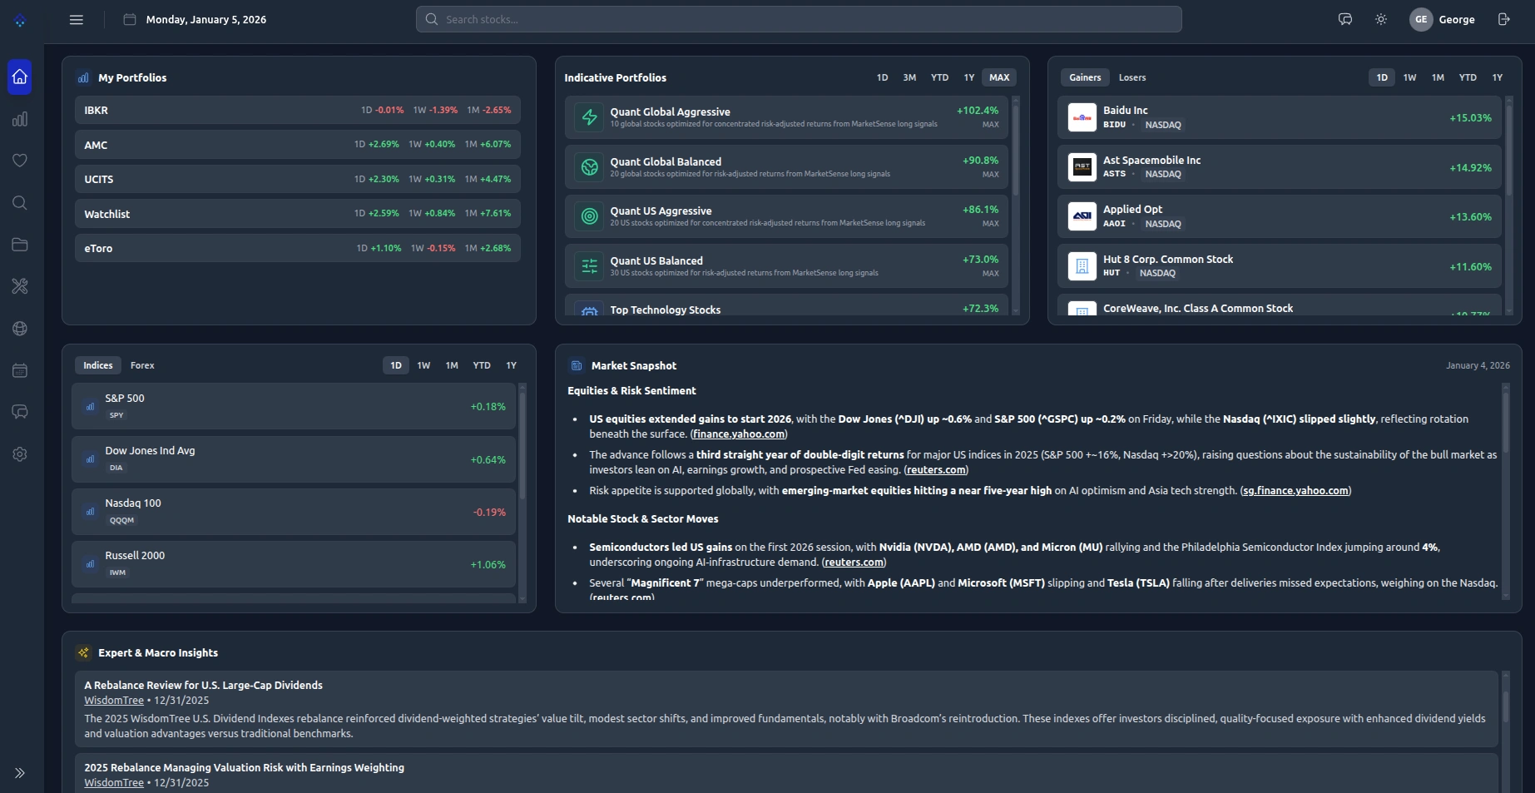Select 1W range in Indices panel
Screen dimensions: 1535x793
423,365
